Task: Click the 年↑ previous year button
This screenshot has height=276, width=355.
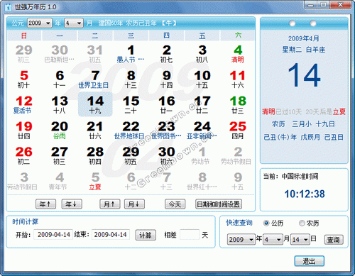Action: click(45, 204)
